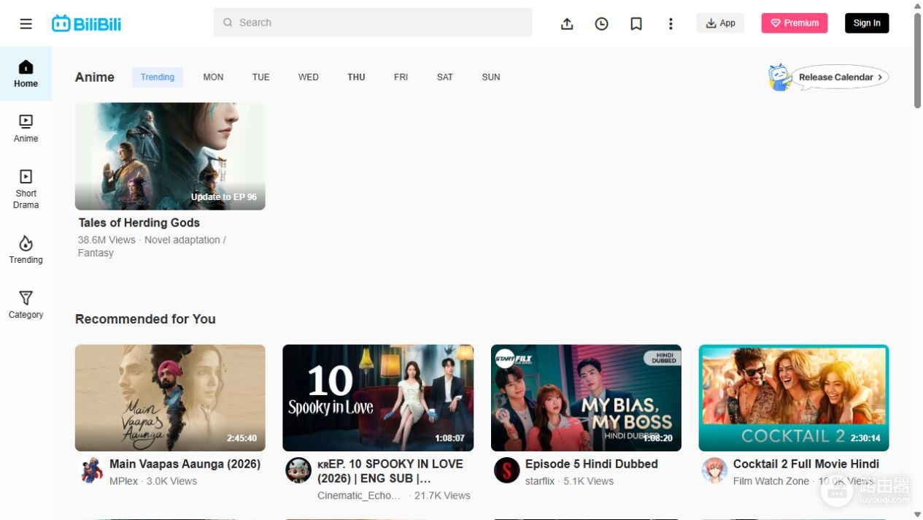This screenshot has height=520, width=923.
Task: Click EP. 10 SPOOKY IN LOVE title
Action: point(390,471)
